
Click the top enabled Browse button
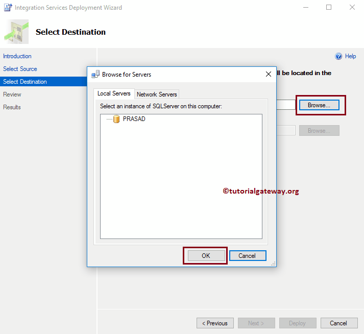(319, 105)
